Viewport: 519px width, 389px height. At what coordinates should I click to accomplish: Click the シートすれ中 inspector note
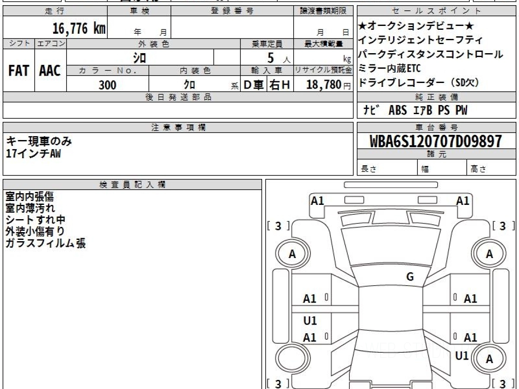coord(35,220)
